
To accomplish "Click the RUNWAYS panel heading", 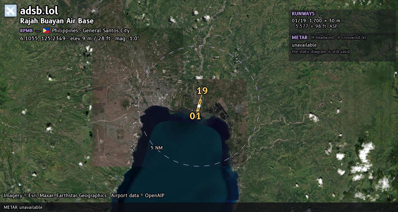I will pyautogui.click(x=303, y=14).
